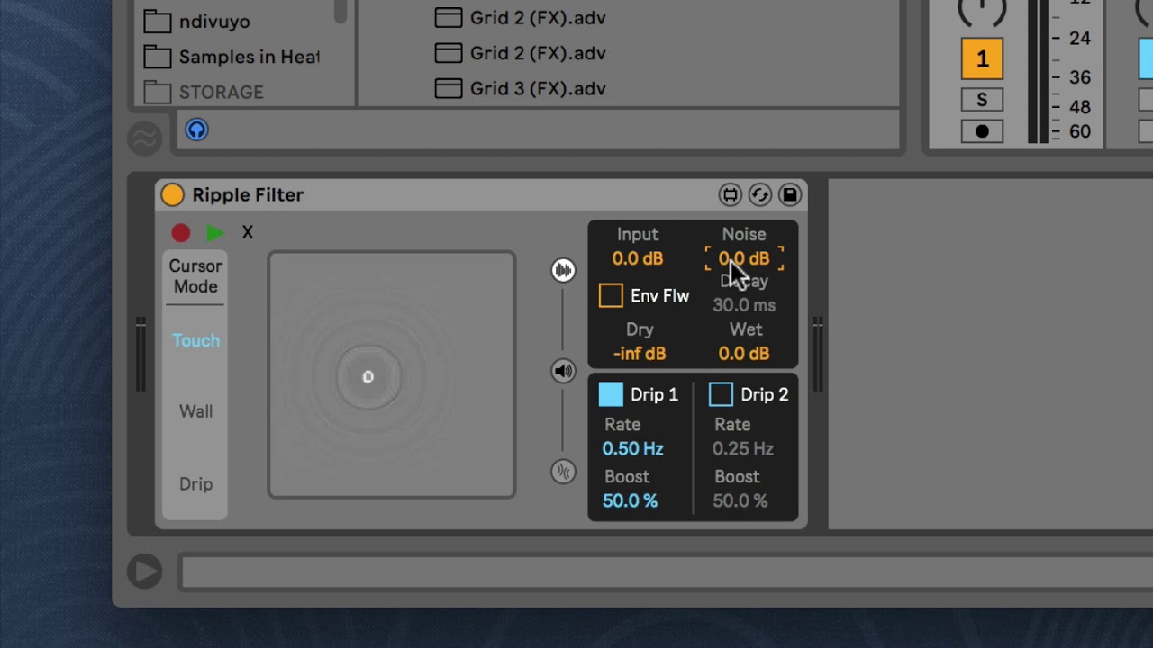
Task: Select the ripple waves icon at bottom
Action: pyautogui.click(x=563, y=472)
